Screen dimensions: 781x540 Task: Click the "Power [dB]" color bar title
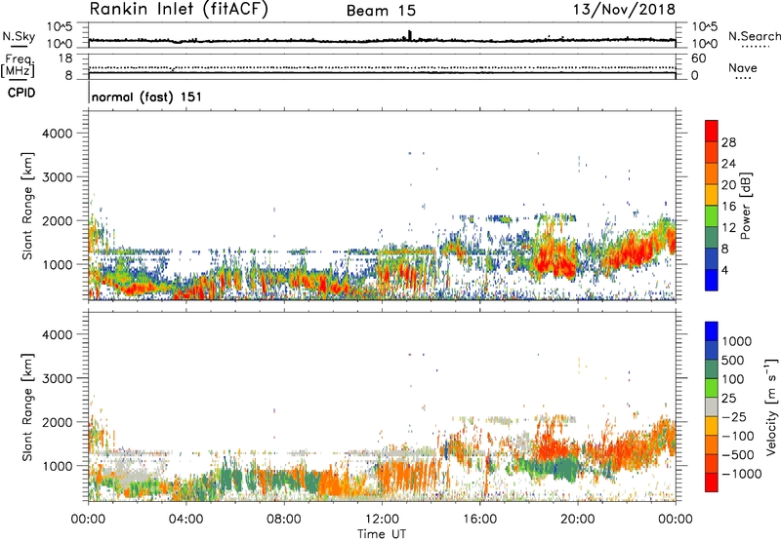(x=745, y=206)
